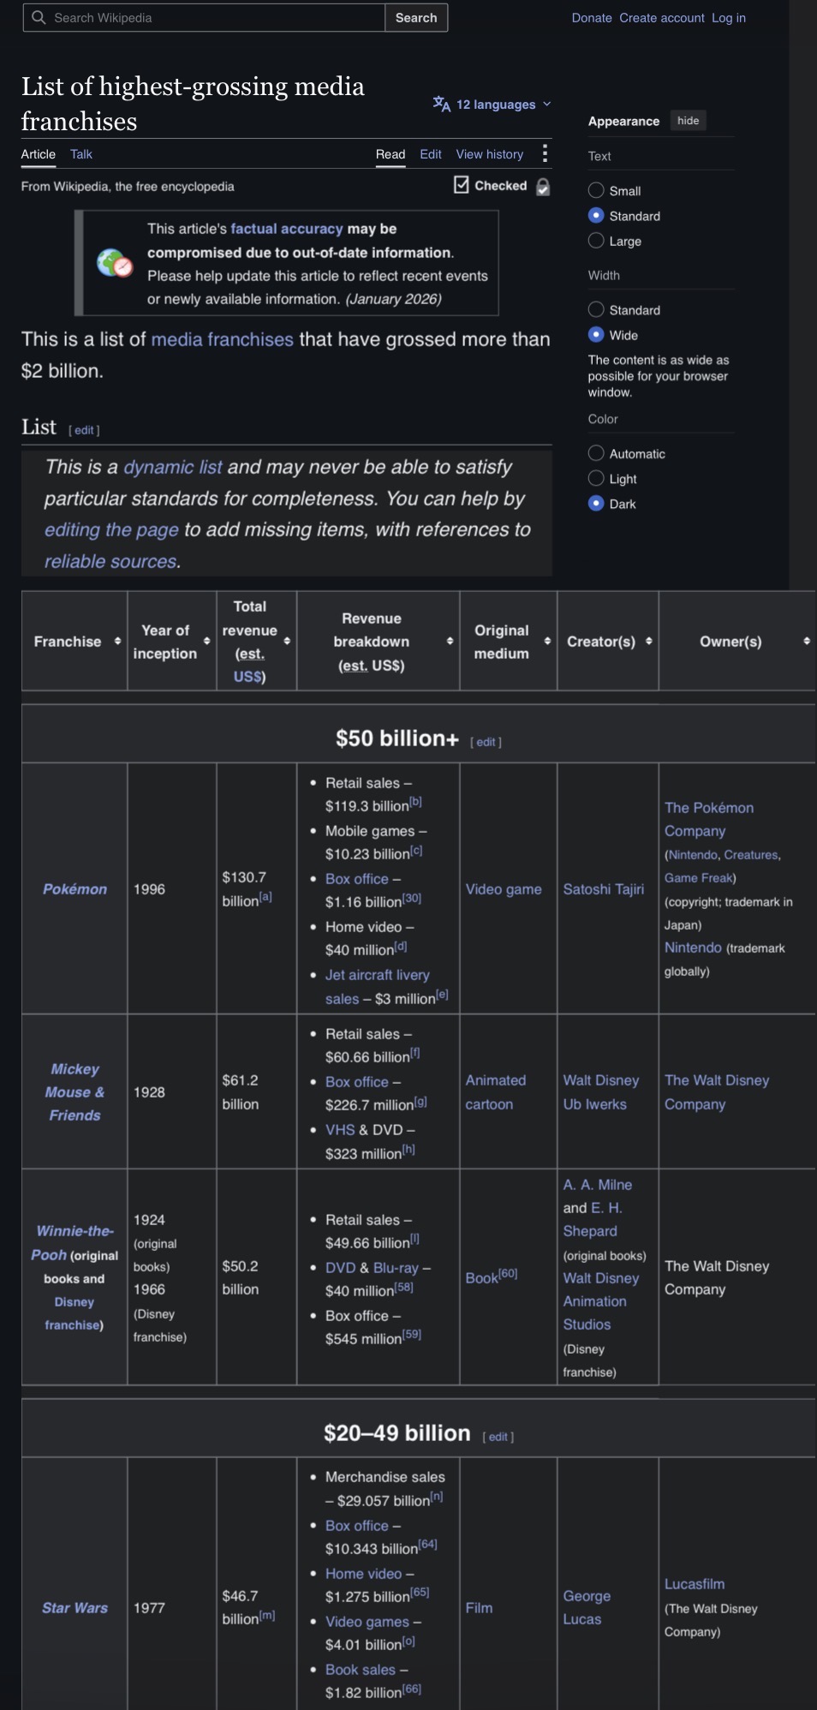Screen dimensions: 817x1710
Task: Click the Checked checkmark icon
Action: tap(462, 185)
